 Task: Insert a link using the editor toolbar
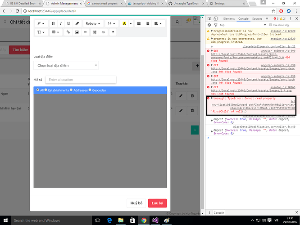(x=68, y=32)
